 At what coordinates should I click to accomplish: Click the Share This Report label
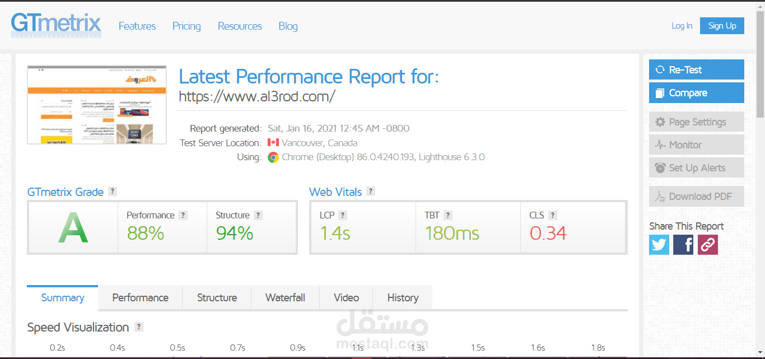click(x=686, y=226)
